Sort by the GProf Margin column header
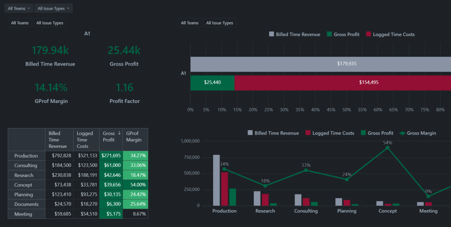 click(135, 136)
